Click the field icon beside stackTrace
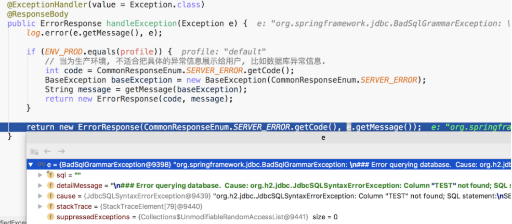Viewport: 512px width, 224px height. point(50,207)
